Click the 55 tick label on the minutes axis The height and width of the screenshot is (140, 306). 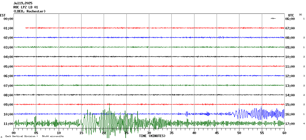(x=262, y=133)
